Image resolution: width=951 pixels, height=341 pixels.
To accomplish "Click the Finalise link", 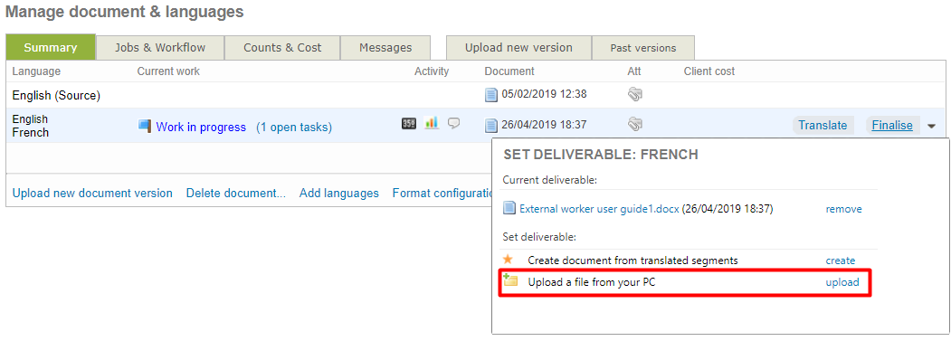I will [x=892, y=126].
